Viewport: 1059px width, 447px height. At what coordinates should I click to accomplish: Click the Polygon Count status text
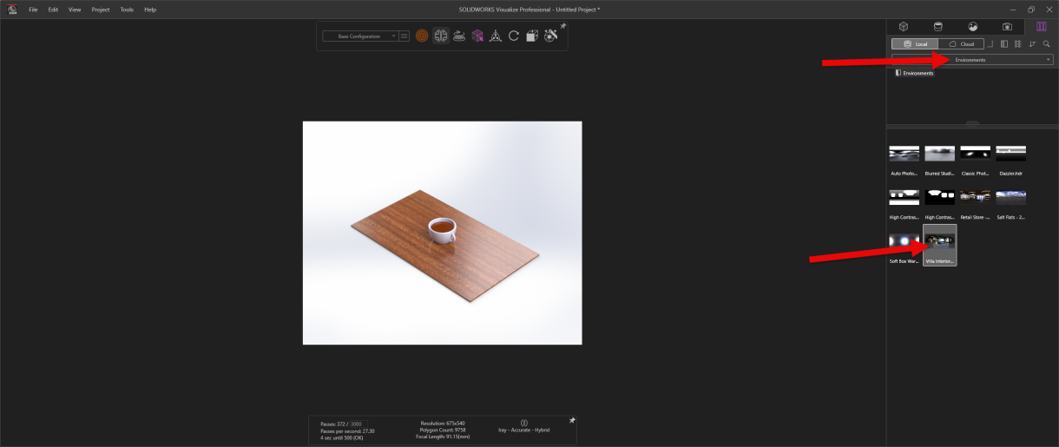[444, 430]
